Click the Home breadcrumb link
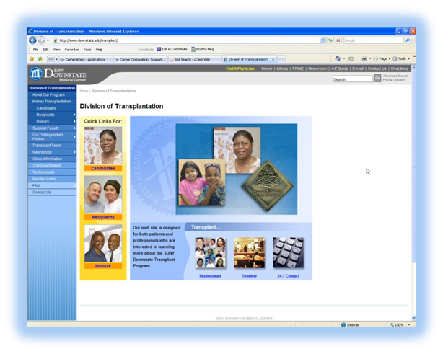This screenshot has width=443, height=354. [84, 91]
